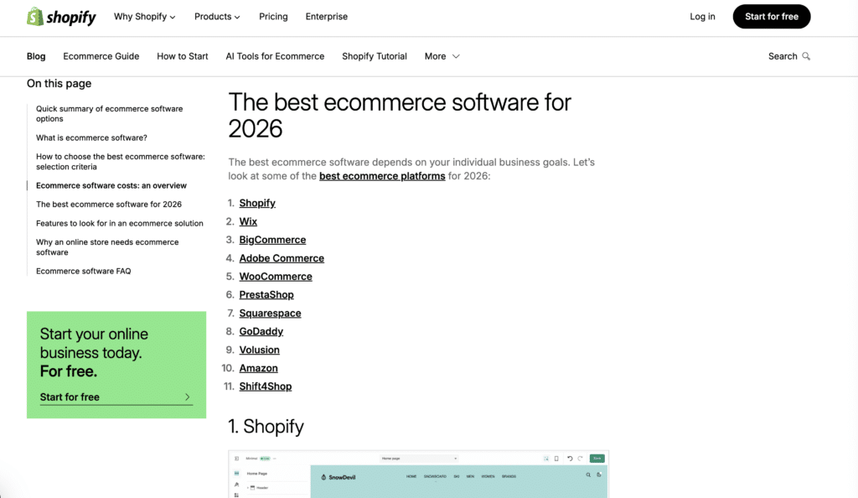
Task: Jump to How to choose selection criteria
Action: click(121, 162)
